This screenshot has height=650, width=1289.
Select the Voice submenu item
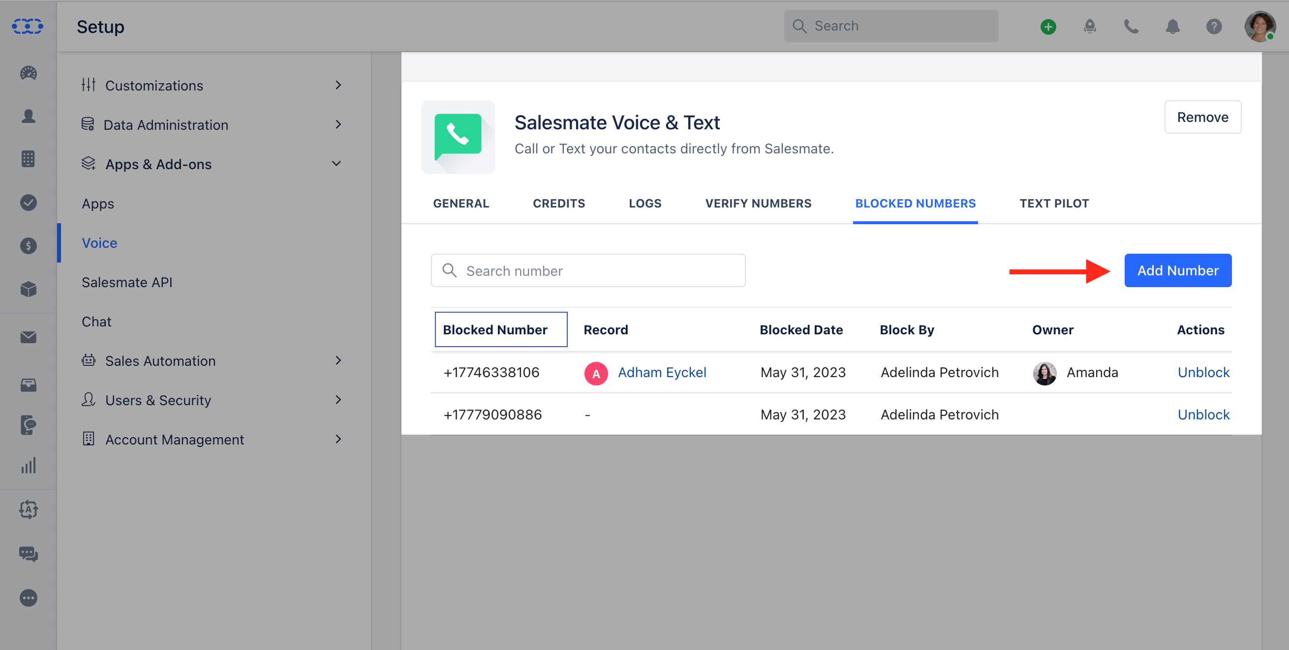[99, 243]
